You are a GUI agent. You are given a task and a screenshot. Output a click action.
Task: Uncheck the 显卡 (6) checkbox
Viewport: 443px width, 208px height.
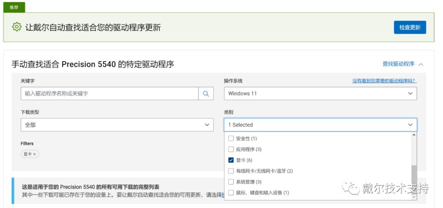tap(231, 160)
